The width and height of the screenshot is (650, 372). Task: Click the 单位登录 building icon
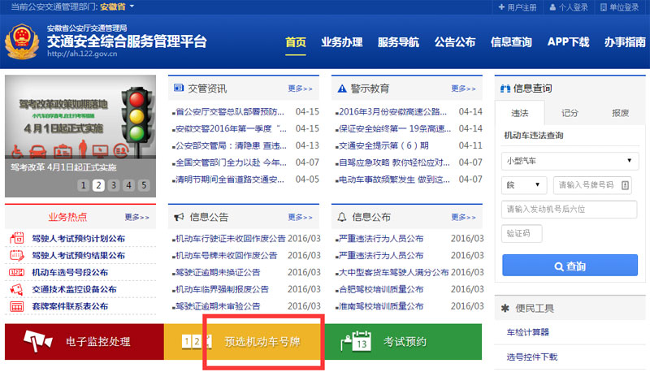604,7
